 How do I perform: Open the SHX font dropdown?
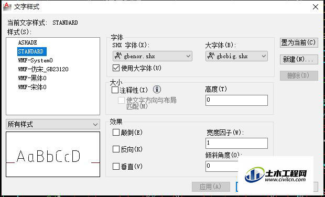pos(153,56)
